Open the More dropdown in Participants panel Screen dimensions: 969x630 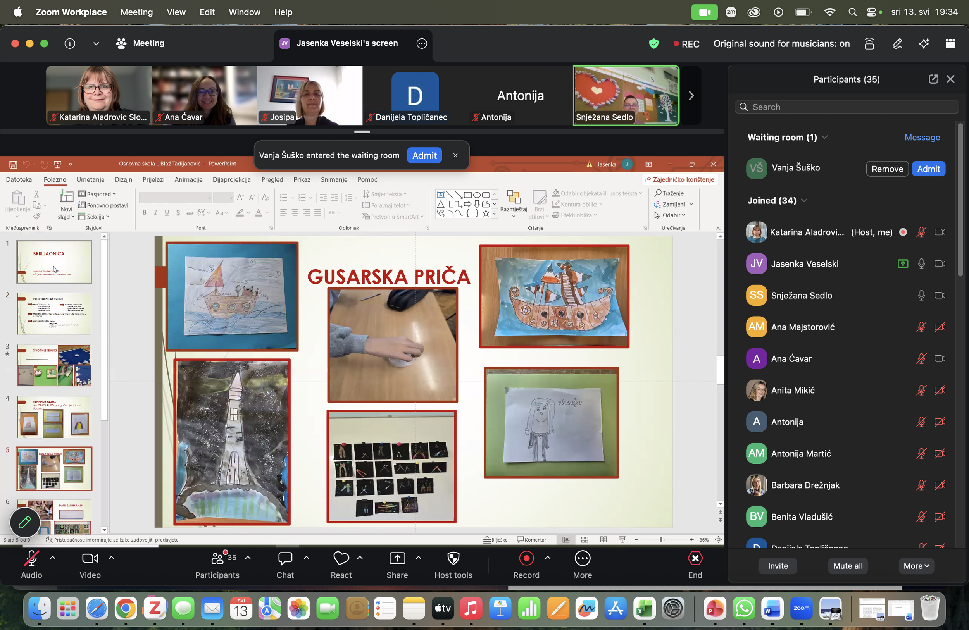(x=916, y=566)
